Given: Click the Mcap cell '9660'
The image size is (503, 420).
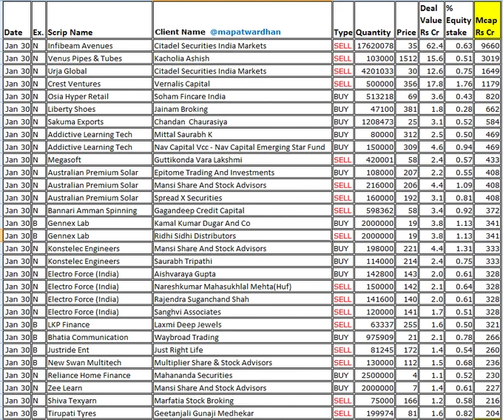Looking at the screenshot, I should 487,46.
